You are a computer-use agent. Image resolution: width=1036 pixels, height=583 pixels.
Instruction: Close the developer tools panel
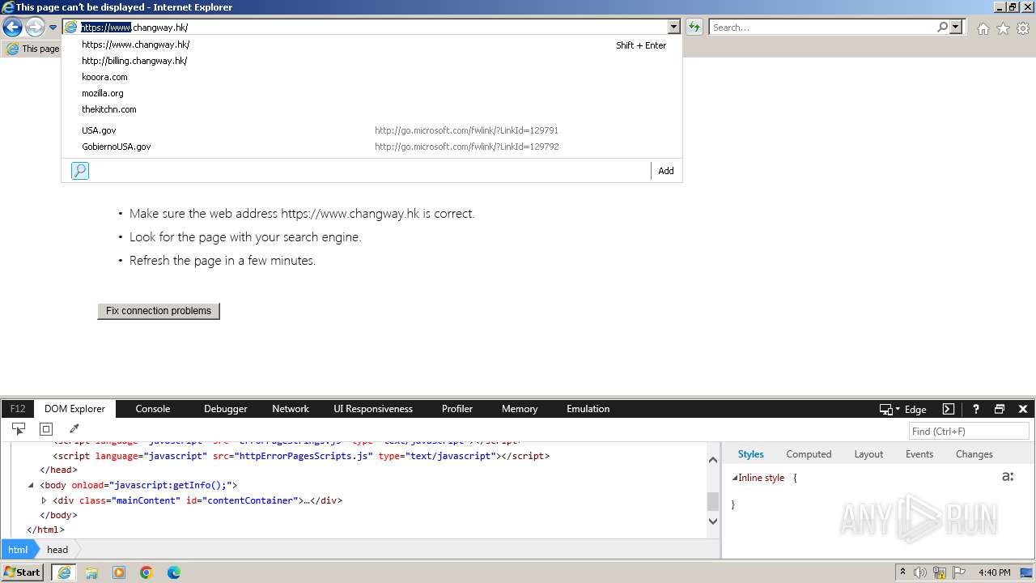click(x=1023, y=409)
